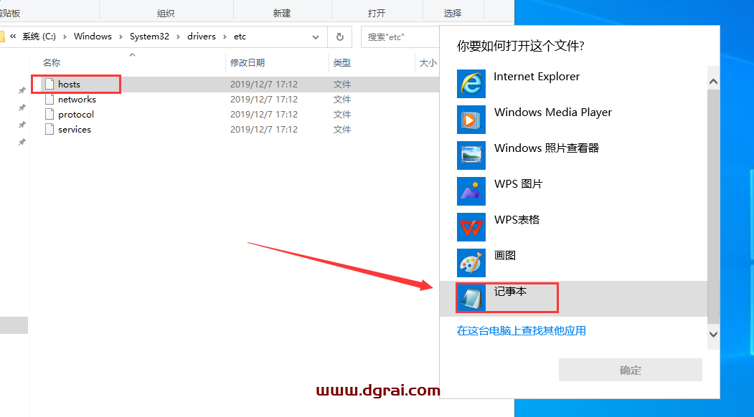Viewport: 754px width, 417px height.
Task: Click the pin icon beside the networks row
Action: pos(22,107)
